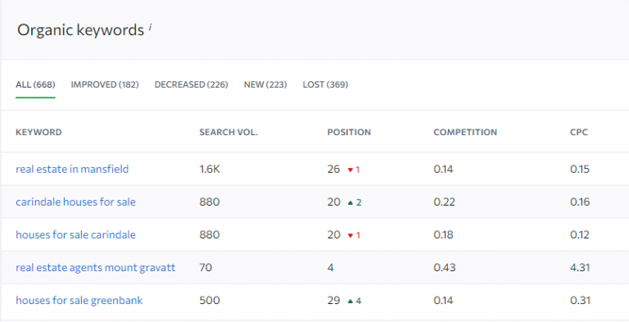Click position 20 for houses carindale
This screenshot has width=629, height=322.
pyautogui.click(x=334, y=235)
